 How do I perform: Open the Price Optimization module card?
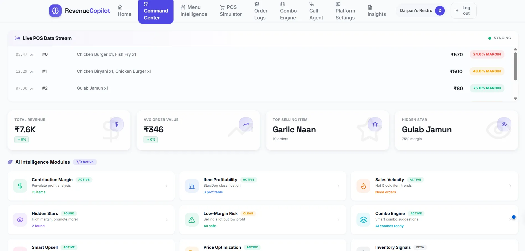pos(263,245)
